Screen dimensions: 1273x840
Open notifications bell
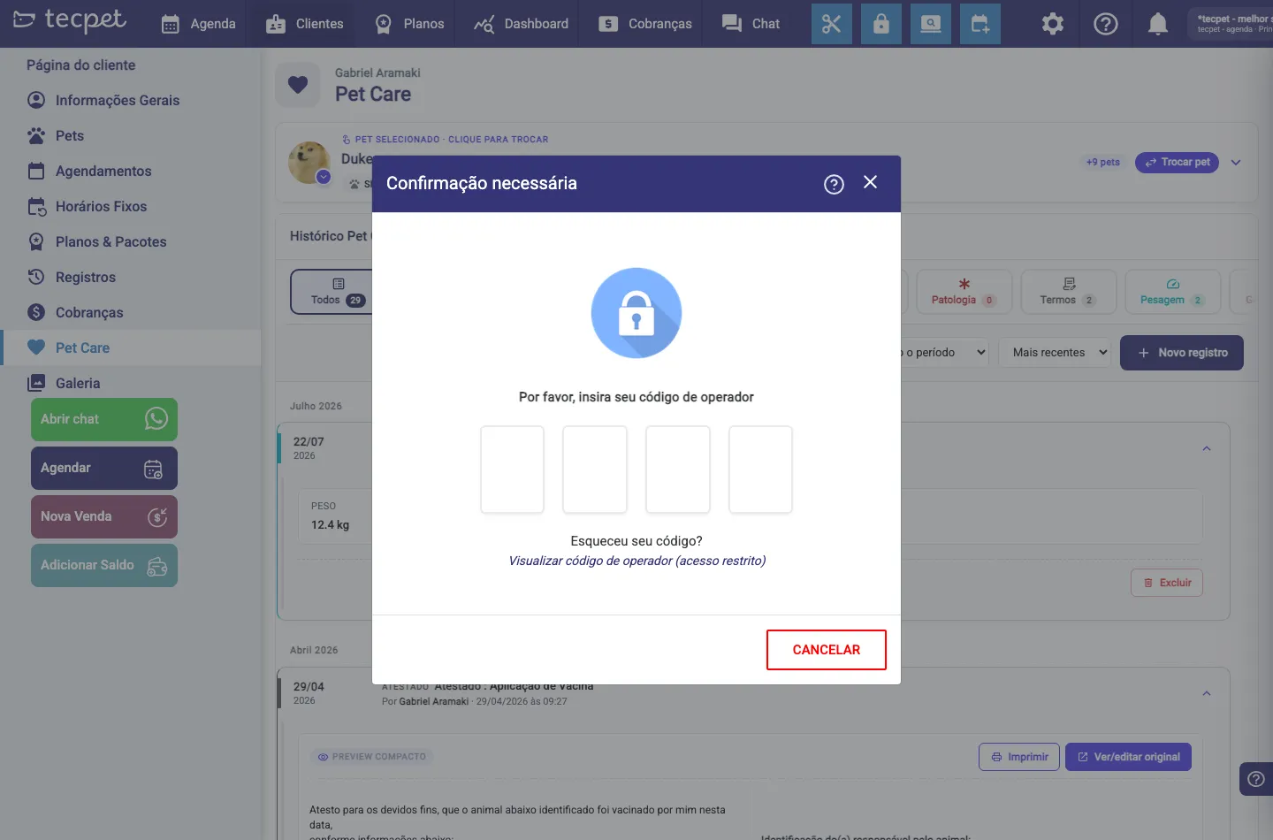pyautogui.click(x=1158, y=24)
